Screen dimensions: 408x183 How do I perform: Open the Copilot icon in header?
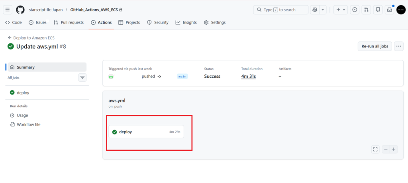coord(314,10)
